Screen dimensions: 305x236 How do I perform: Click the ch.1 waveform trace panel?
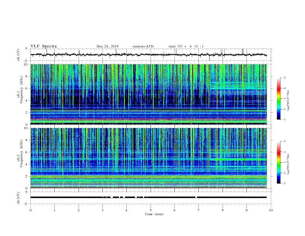point(151,55)
